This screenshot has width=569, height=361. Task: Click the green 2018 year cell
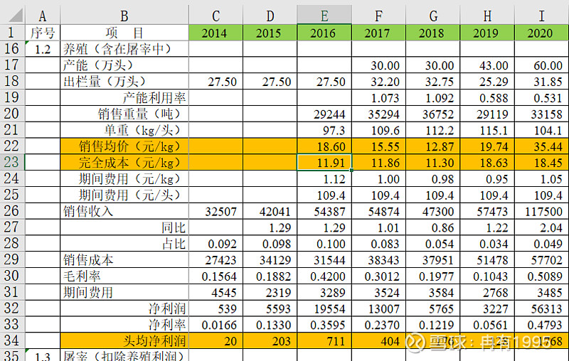tap(433, 33)
